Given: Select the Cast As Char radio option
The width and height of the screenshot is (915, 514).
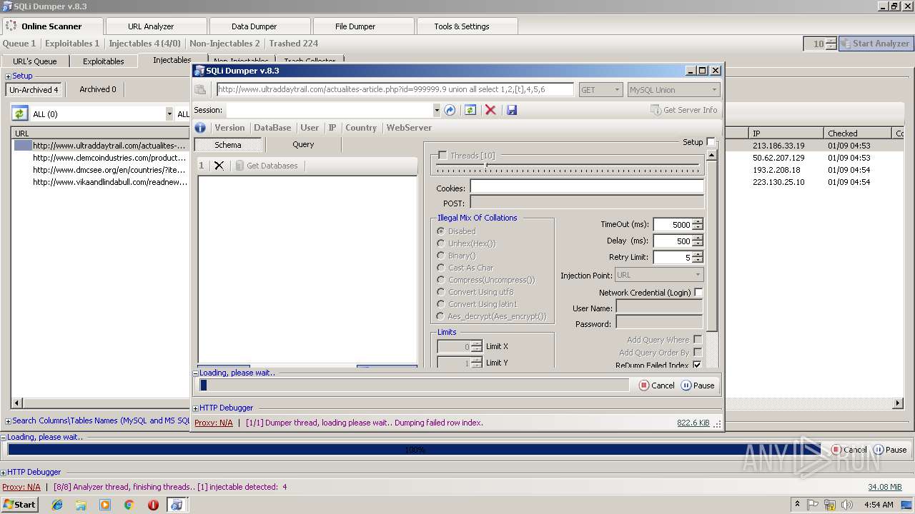Looking at the screenshot, I should click(x=440, y=268).
